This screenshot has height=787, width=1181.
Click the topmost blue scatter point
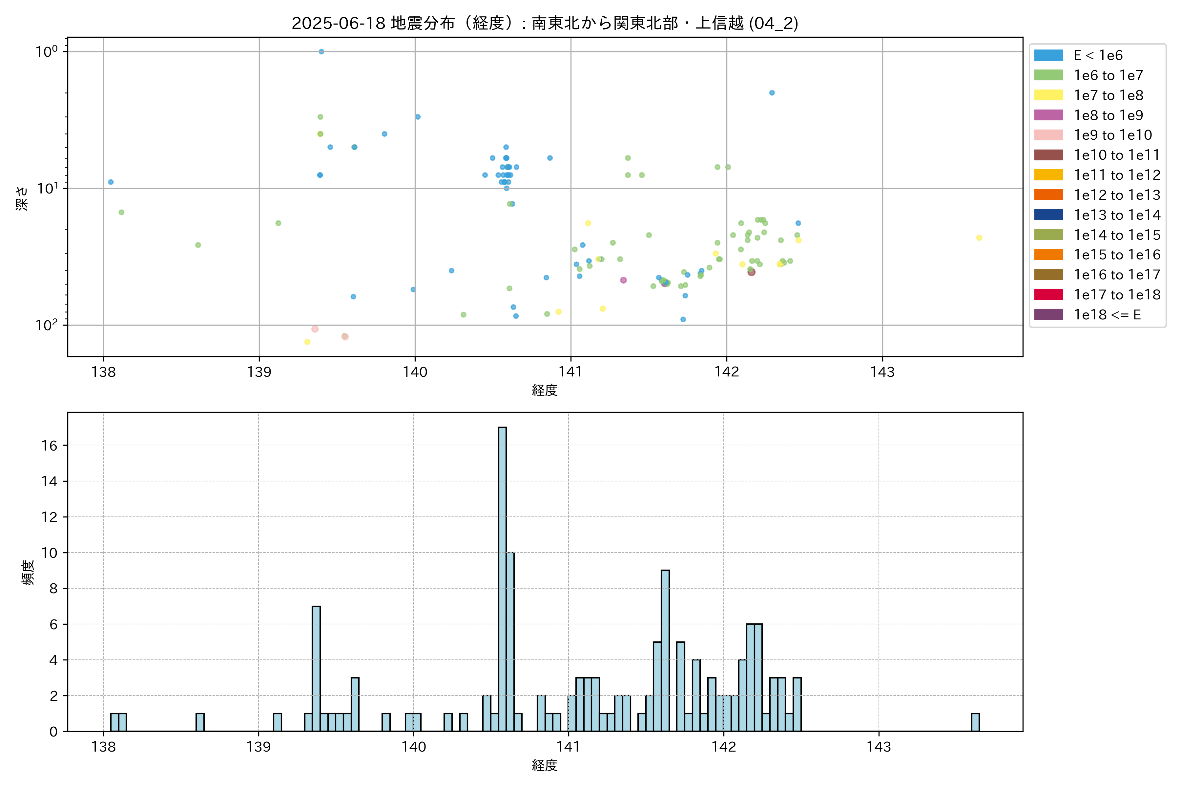click(321, 52)
